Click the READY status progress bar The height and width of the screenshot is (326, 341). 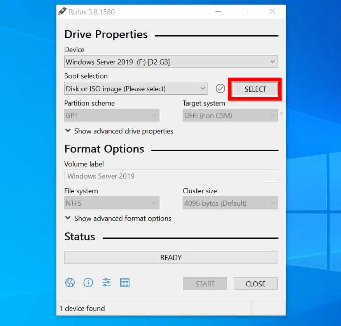pyautogui.click(x=171, y=258)
